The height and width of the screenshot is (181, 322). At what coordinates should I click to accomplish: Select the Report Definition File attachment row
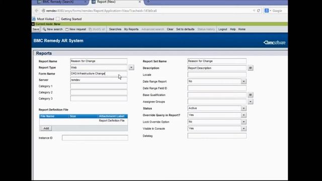[x=84, y=121]
